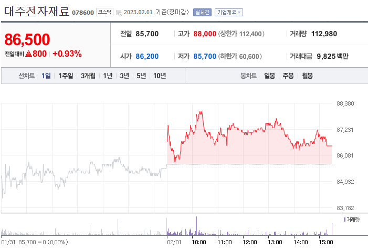Screen dimensions: 368x250
Task: Click the 고가 value 88,000
Action: coord(205,34)
